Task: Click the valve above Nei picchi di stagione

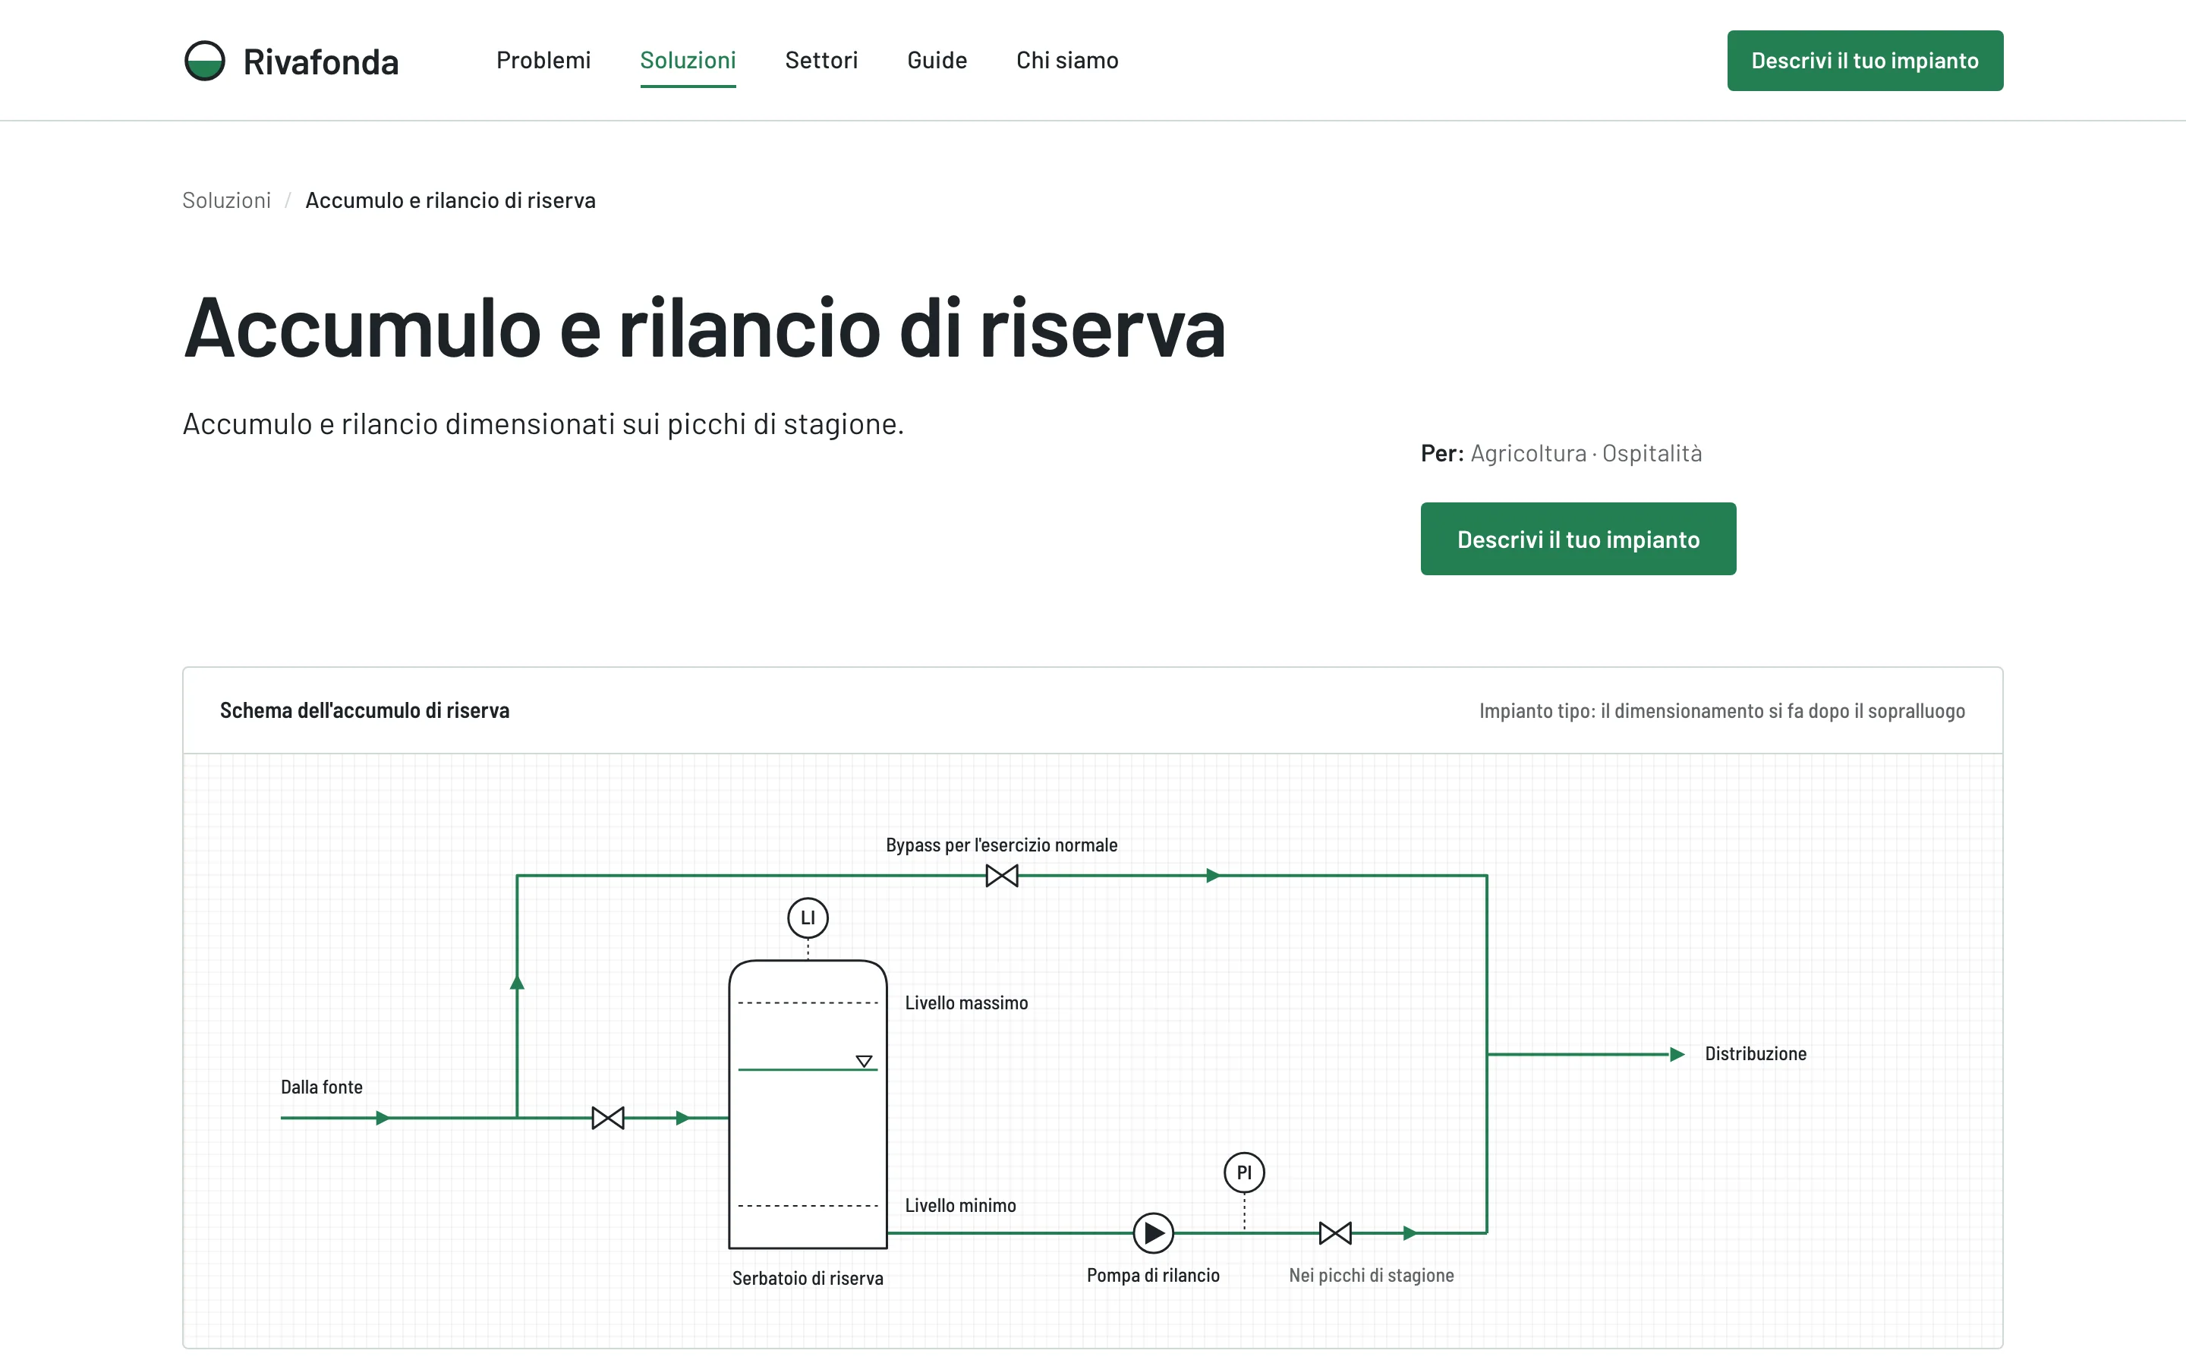Action: (x=1335, y=1233)
